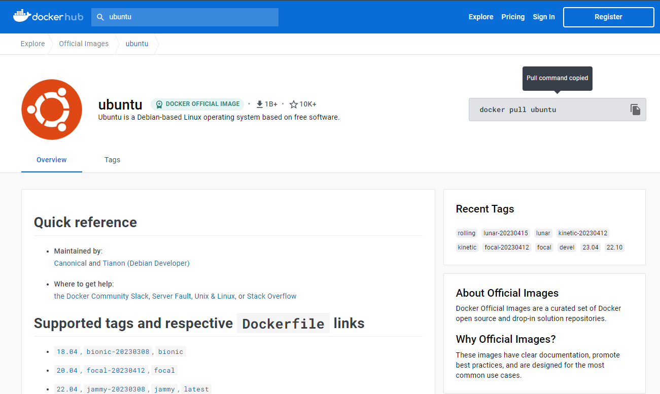Click the Pull command copied tooltip

tap(558, 78)
